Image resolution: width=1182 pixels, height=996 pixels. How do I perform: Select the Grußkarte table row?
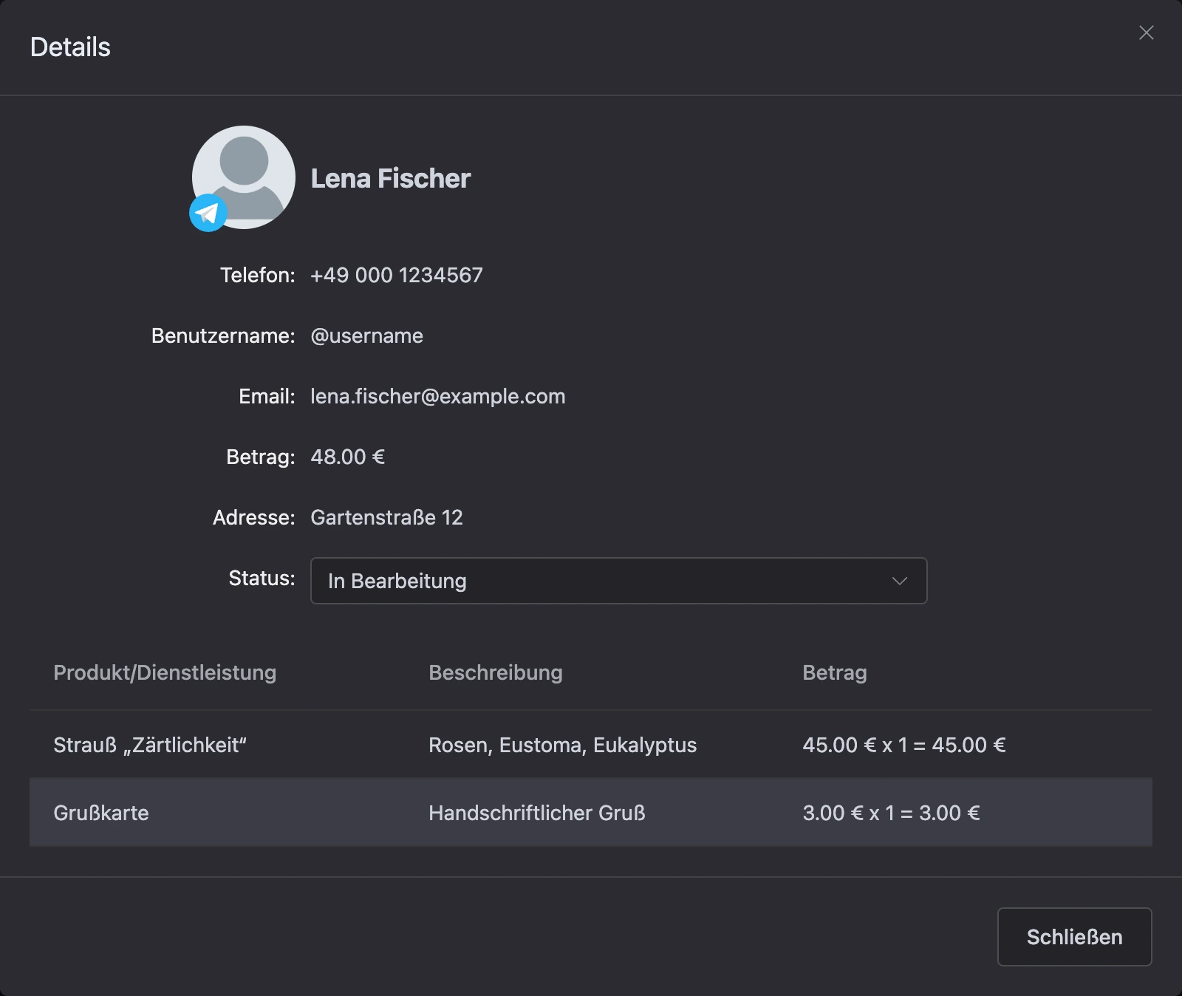[591, 812]
